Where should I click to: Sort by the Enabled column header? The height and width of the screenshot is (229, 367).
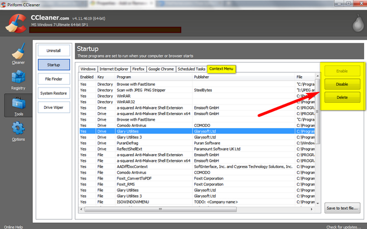[x=87, y=77]
